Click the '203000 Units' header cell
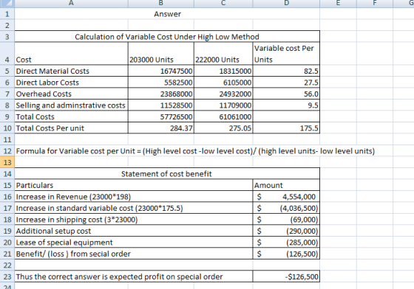Image resolution: width=414 pixels, height=289 pixels. coord(161,54)
